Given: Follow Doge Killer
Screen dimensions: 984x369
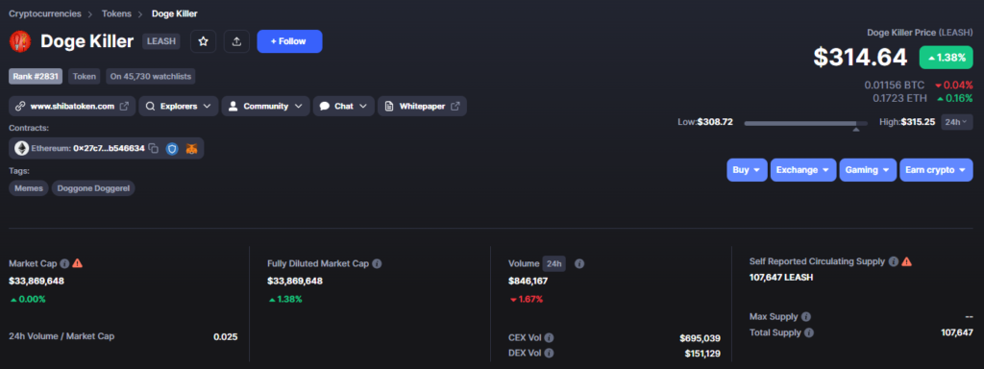Looking at the screenshot, I should [289, 41].
